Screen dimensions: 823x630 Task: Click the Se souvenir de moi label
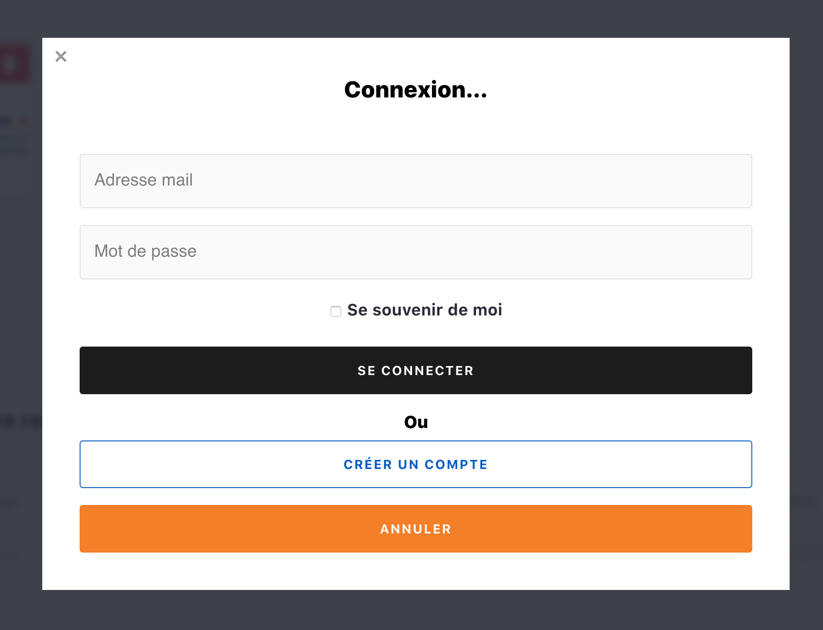[x=424, y=310]
